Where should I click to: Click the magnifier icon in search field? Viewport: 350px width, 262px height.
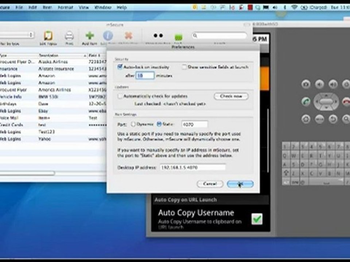click(195, 35)
